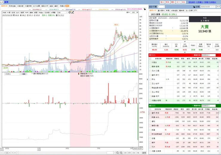Viewport: 221px width, 155px height.
Task: Expand arrow below main force summary
Action: 185,42
